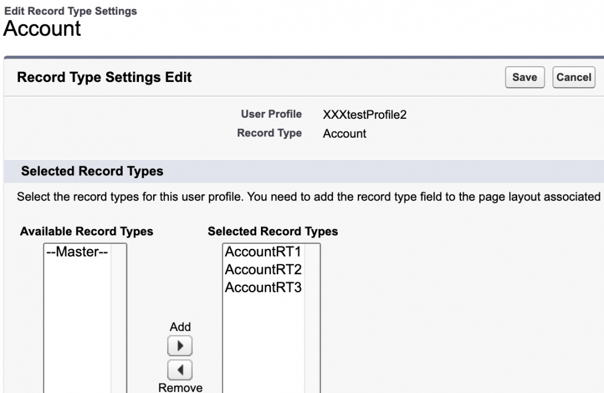Viewport: 604px width, 393px height.
Task: Click the Edit Record Type Settings title
Action: coord(70,11)
